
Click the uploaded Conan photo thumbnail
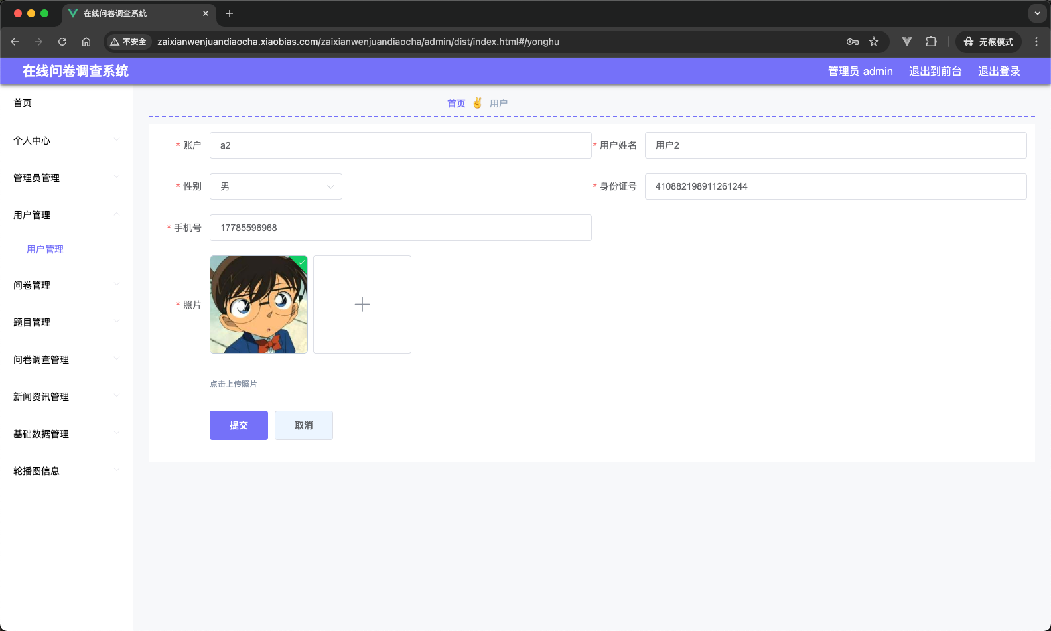click(259, 305)
